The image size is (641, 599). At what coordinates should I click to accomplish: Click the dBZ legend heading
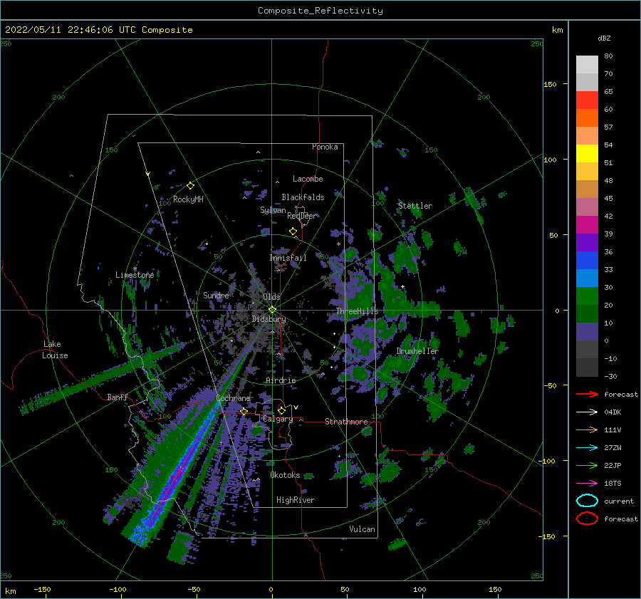pyautogui.click(x=604, y=38)
